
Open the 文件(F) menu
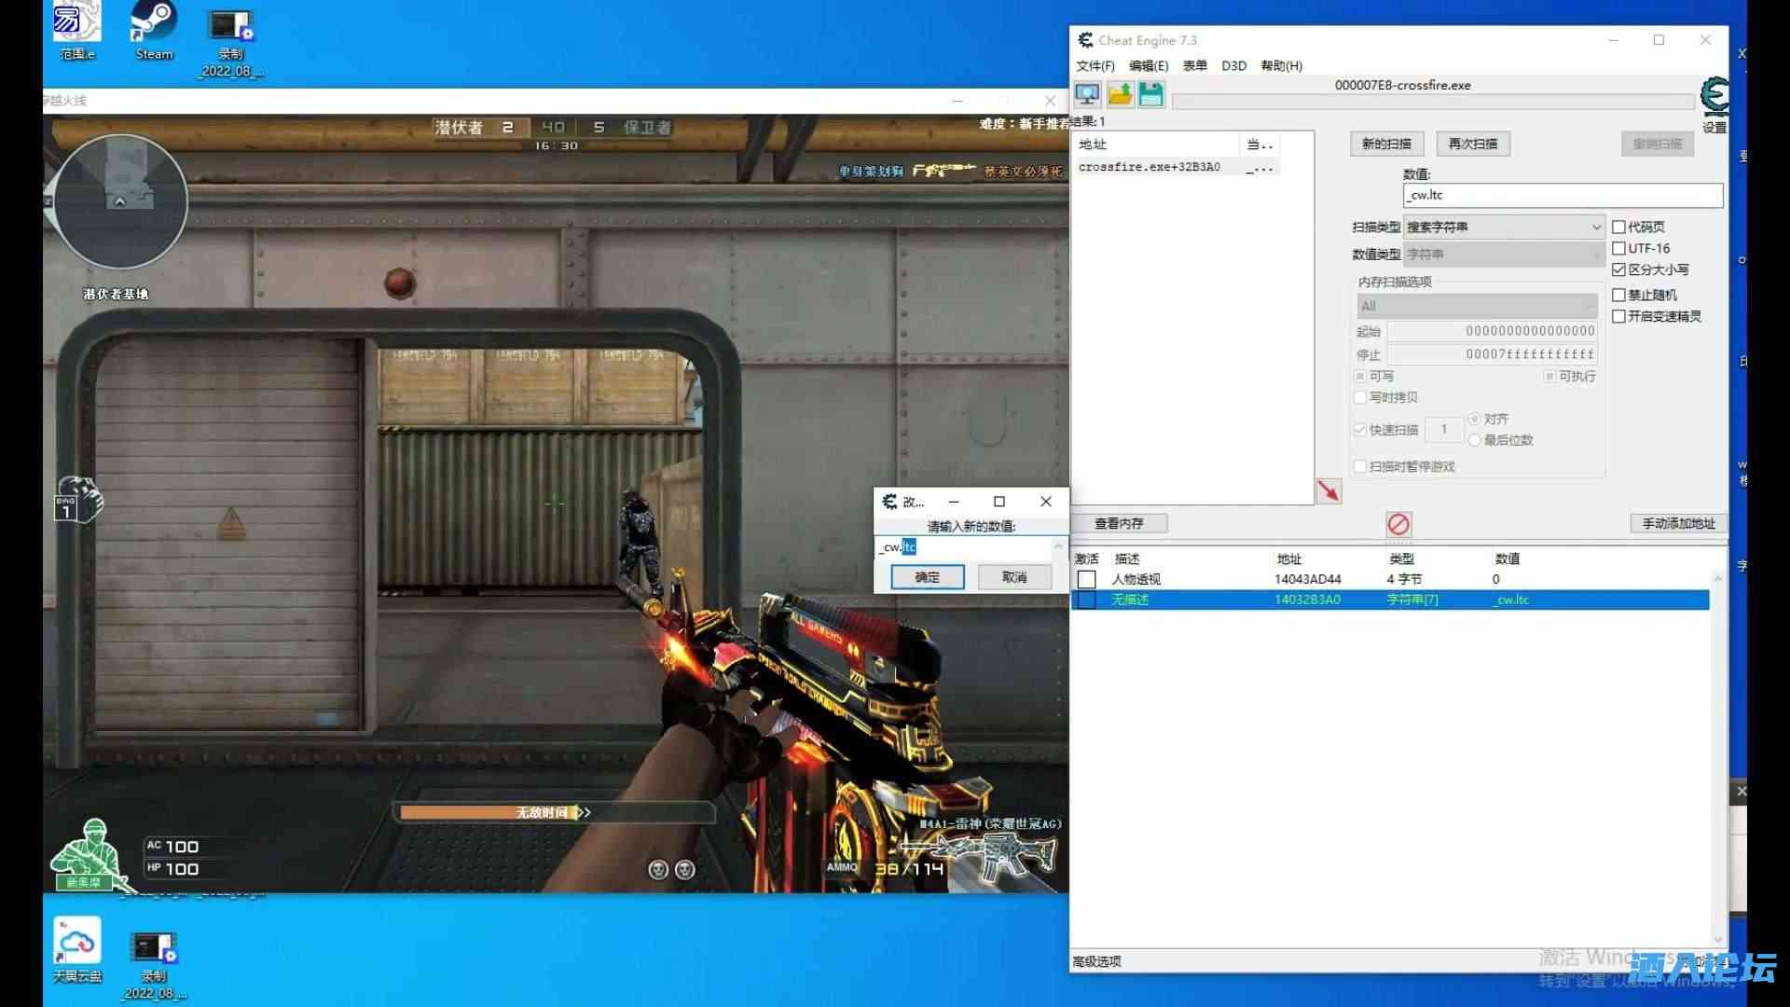tap(1095, 65)
